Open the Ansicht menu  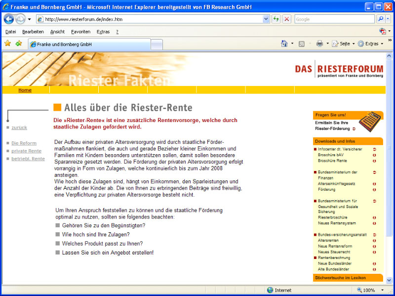coord(57,32)
